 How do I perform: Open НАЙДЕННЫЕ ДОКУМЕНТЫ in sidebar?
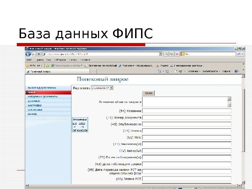point(48,97)
